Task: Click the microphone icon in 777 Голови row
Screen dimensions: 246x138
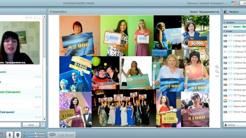Action: coord(229,95)
